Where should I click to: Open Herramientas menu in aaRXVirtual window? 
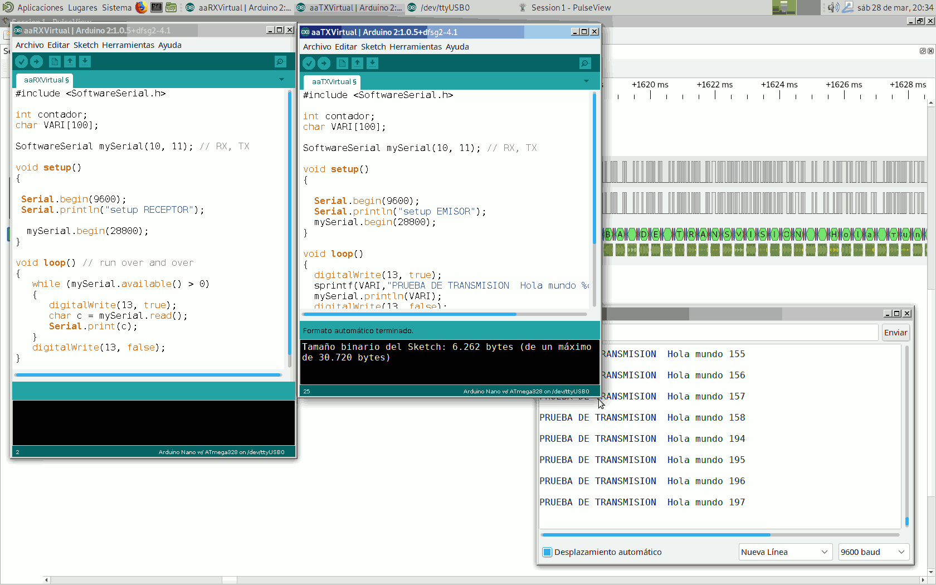(128, 45)
